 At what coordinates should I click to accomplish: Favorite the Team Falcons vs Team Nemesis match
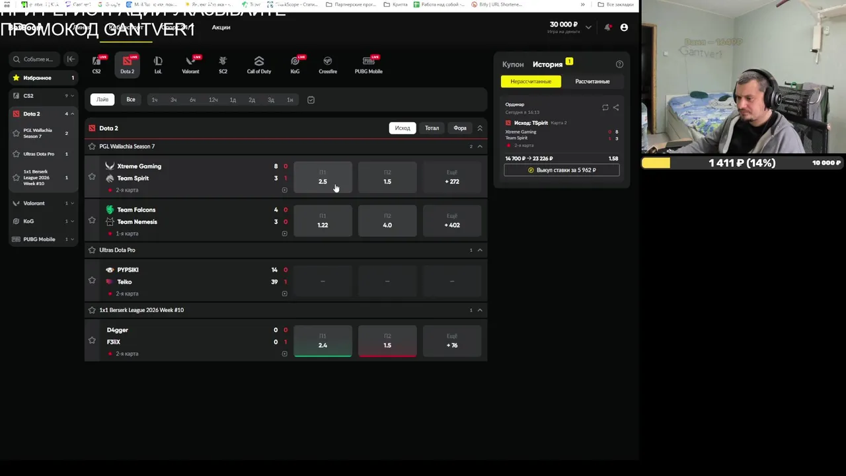pyautogui.click(x=92, y=220)
